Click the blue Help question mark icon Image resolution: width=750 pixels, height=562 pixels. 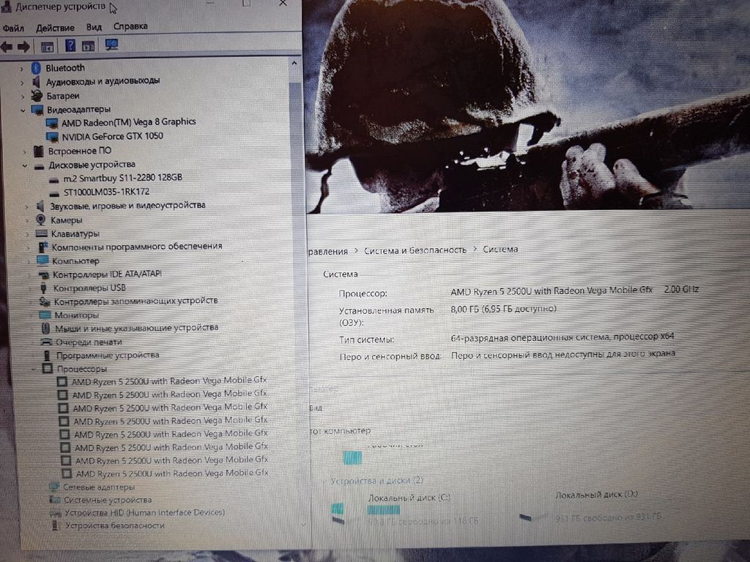[70, 46]
